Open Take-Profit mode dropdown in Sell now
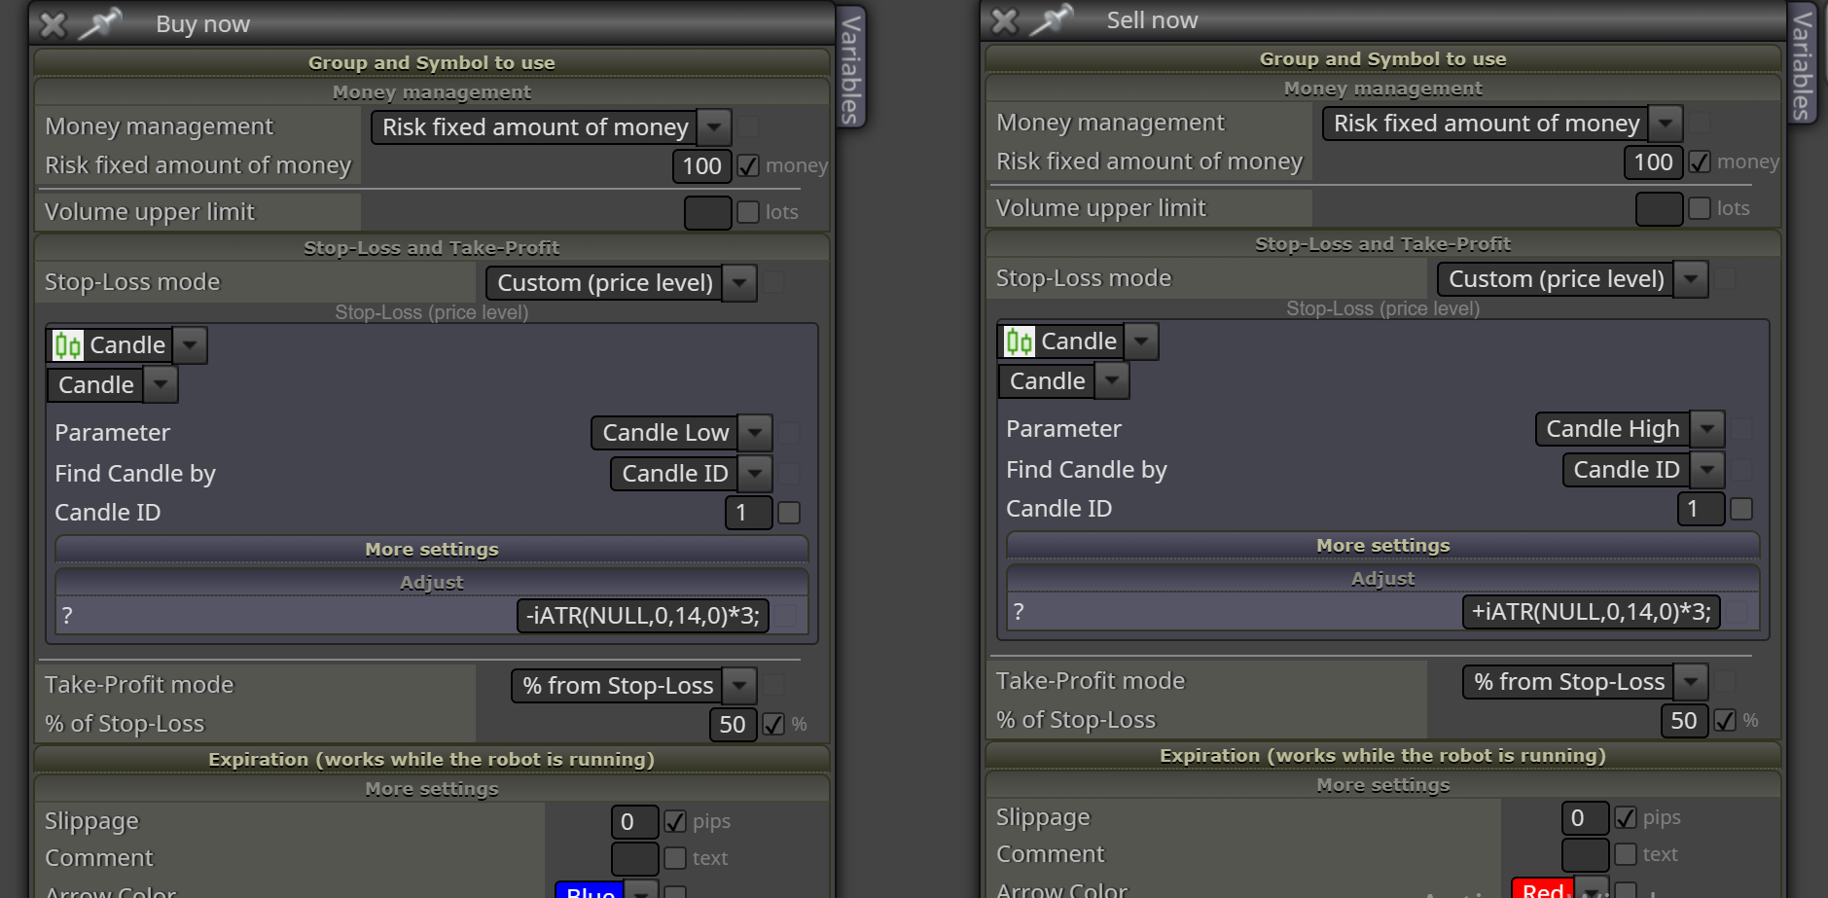The height and width of the screenshot is (898, 1828). point(1692,682)
